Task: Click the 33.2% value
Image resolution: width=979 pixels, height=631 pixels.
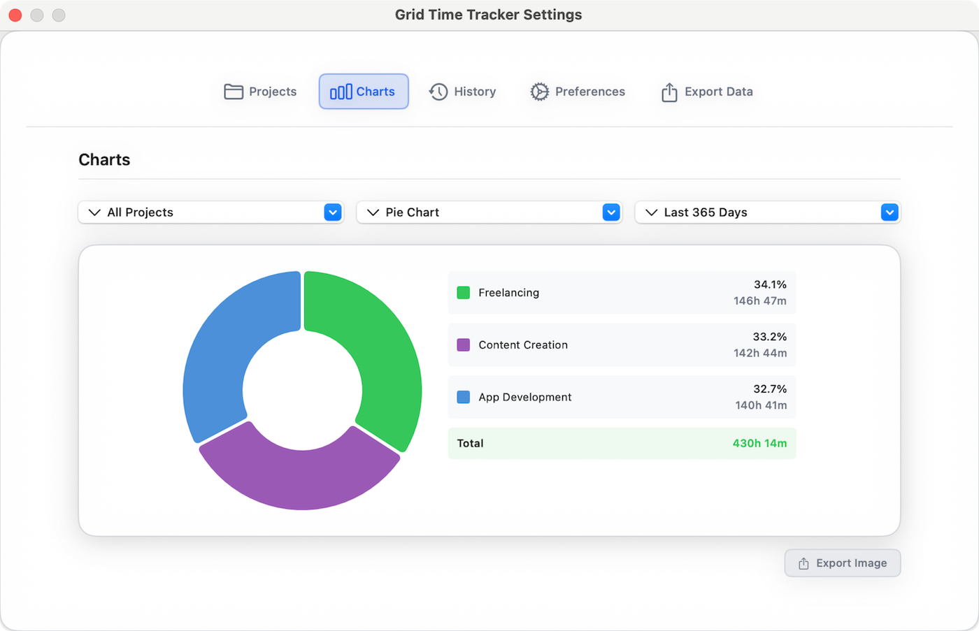Action: (770, 337)
